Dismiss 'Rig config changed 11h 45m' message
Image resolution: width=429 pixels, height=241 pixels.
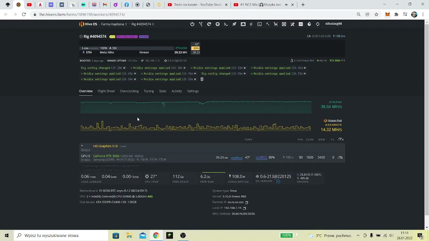tap(244, 74)
